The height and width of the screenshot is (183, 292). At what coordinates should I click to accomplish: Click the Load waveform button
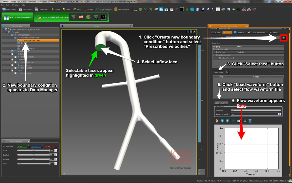tap(221, 103)
